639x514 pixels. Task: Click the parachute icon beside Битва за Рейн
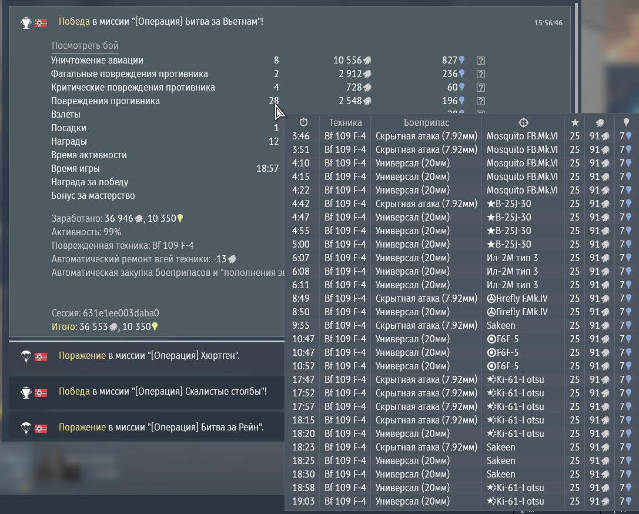click(x=26, y=427)
